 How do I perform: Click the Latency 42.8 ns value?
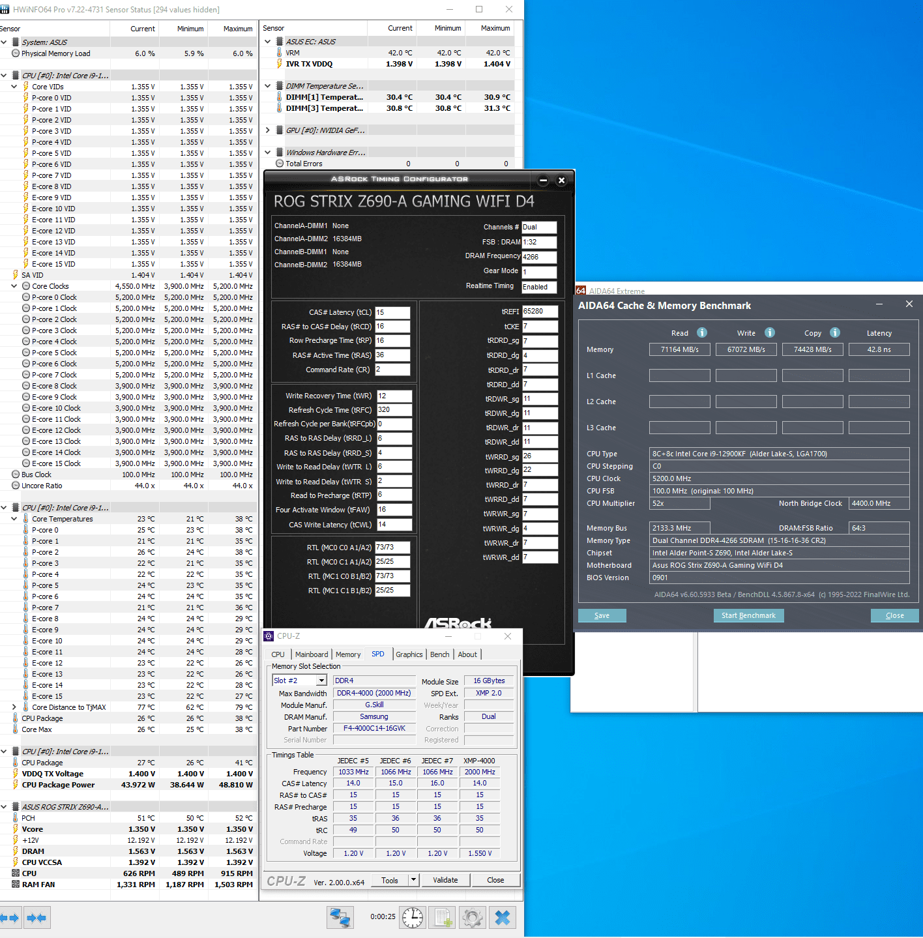click(x=879, y=349)
